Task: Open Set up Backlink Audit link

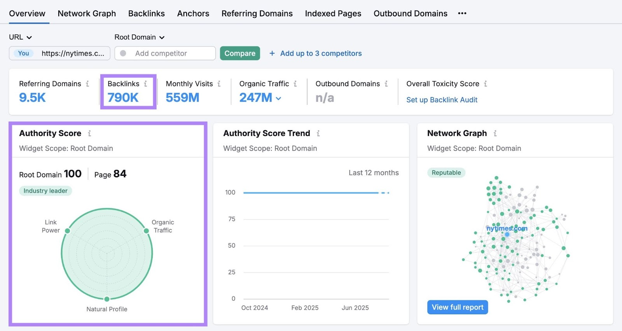Action: 442,100
